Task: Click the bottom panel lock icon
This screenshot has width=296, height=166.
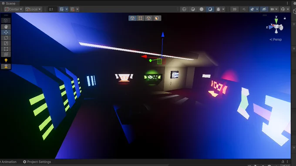Action: pos(283,162)
